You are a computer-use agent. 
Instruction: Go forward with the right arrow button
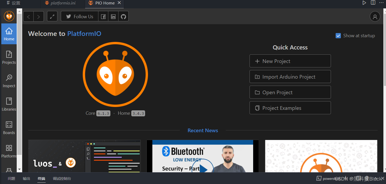click(39, 16)
